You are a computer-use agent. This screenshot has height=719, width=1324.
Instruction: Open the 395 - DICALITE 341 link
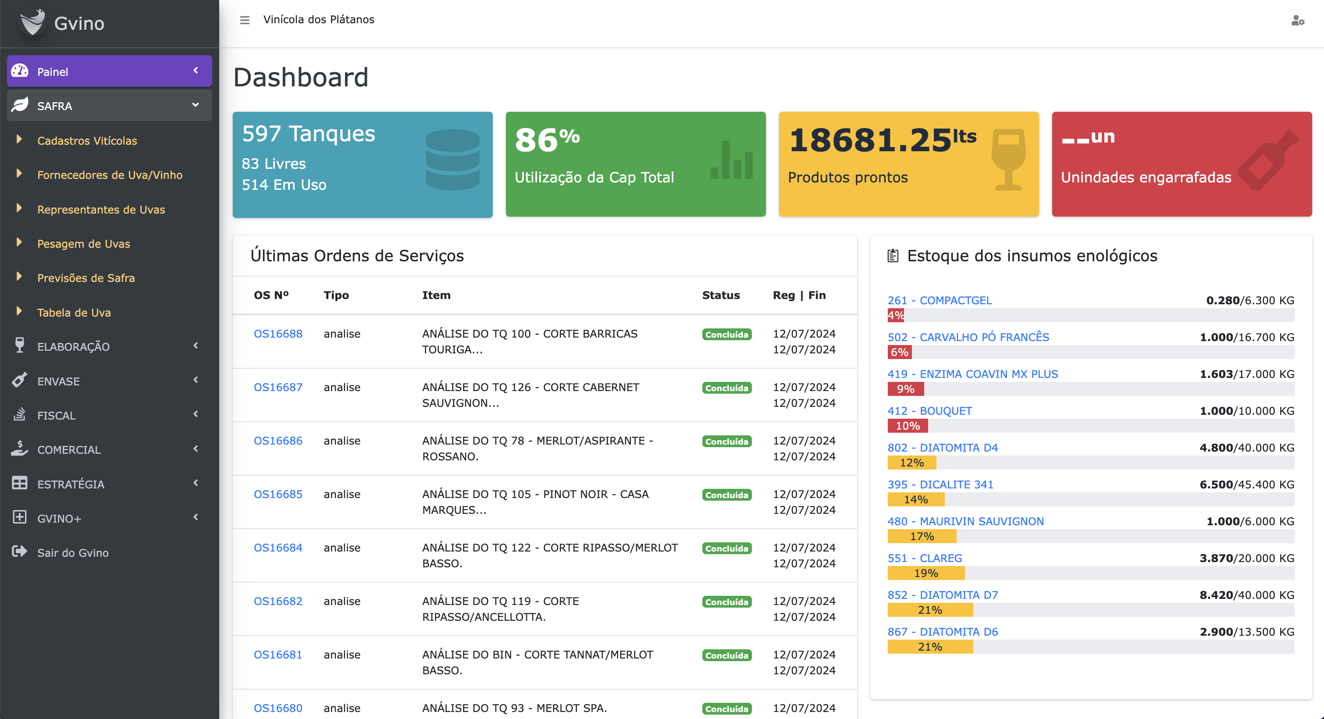point(940,484)
